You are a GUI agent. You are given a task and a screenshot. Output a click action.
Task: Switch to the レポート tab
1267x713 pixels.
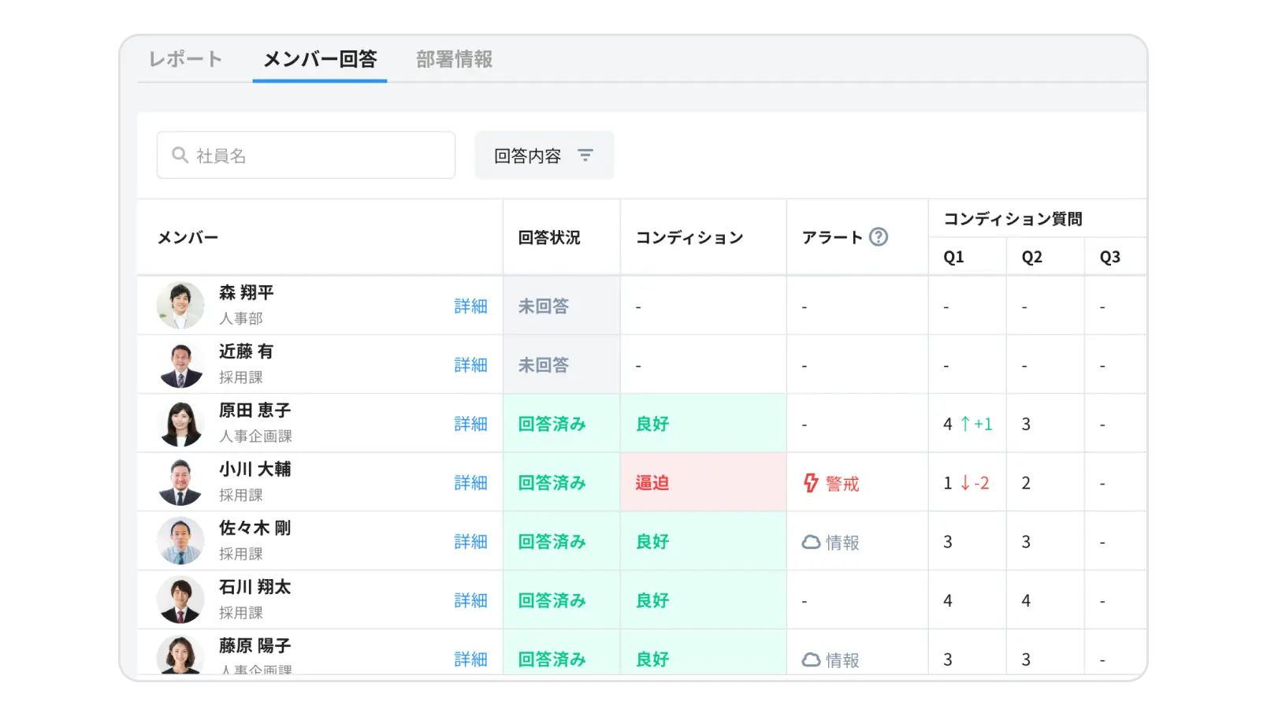click(x=184, y=58)
